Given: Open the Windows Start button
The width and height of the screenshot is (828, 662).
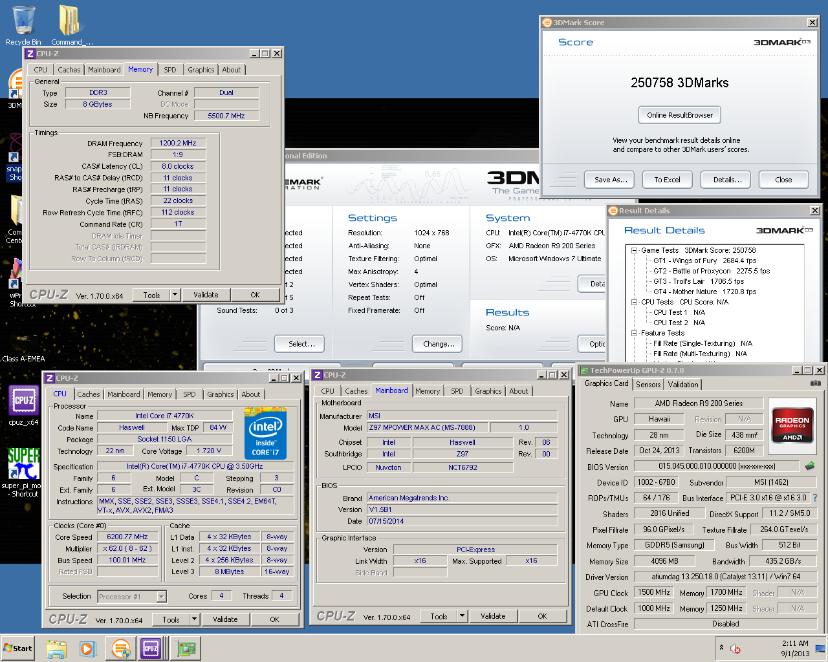Looking at the screenshot, I should pyautogui.click(x=17, y=648).
